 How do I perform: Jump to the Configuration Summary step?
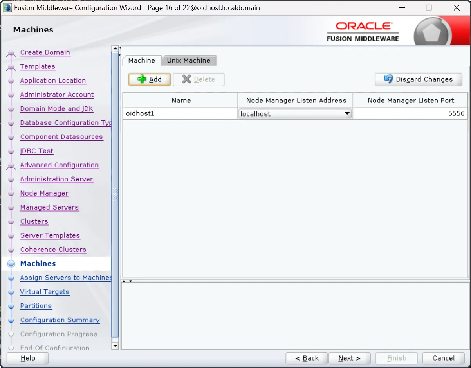coord(60,320)
